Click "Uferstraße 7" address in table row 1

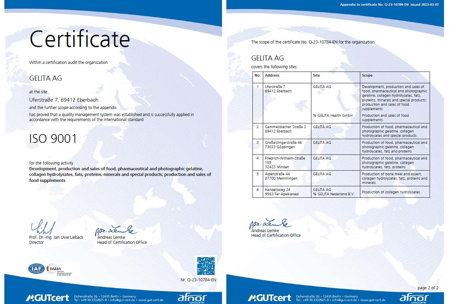[x=275, y=87]
